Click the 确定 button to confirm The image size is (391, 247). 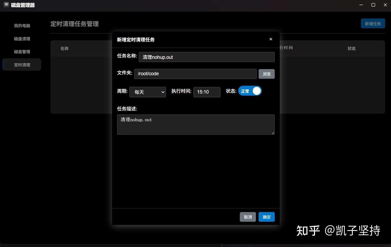tap(266, 217)
